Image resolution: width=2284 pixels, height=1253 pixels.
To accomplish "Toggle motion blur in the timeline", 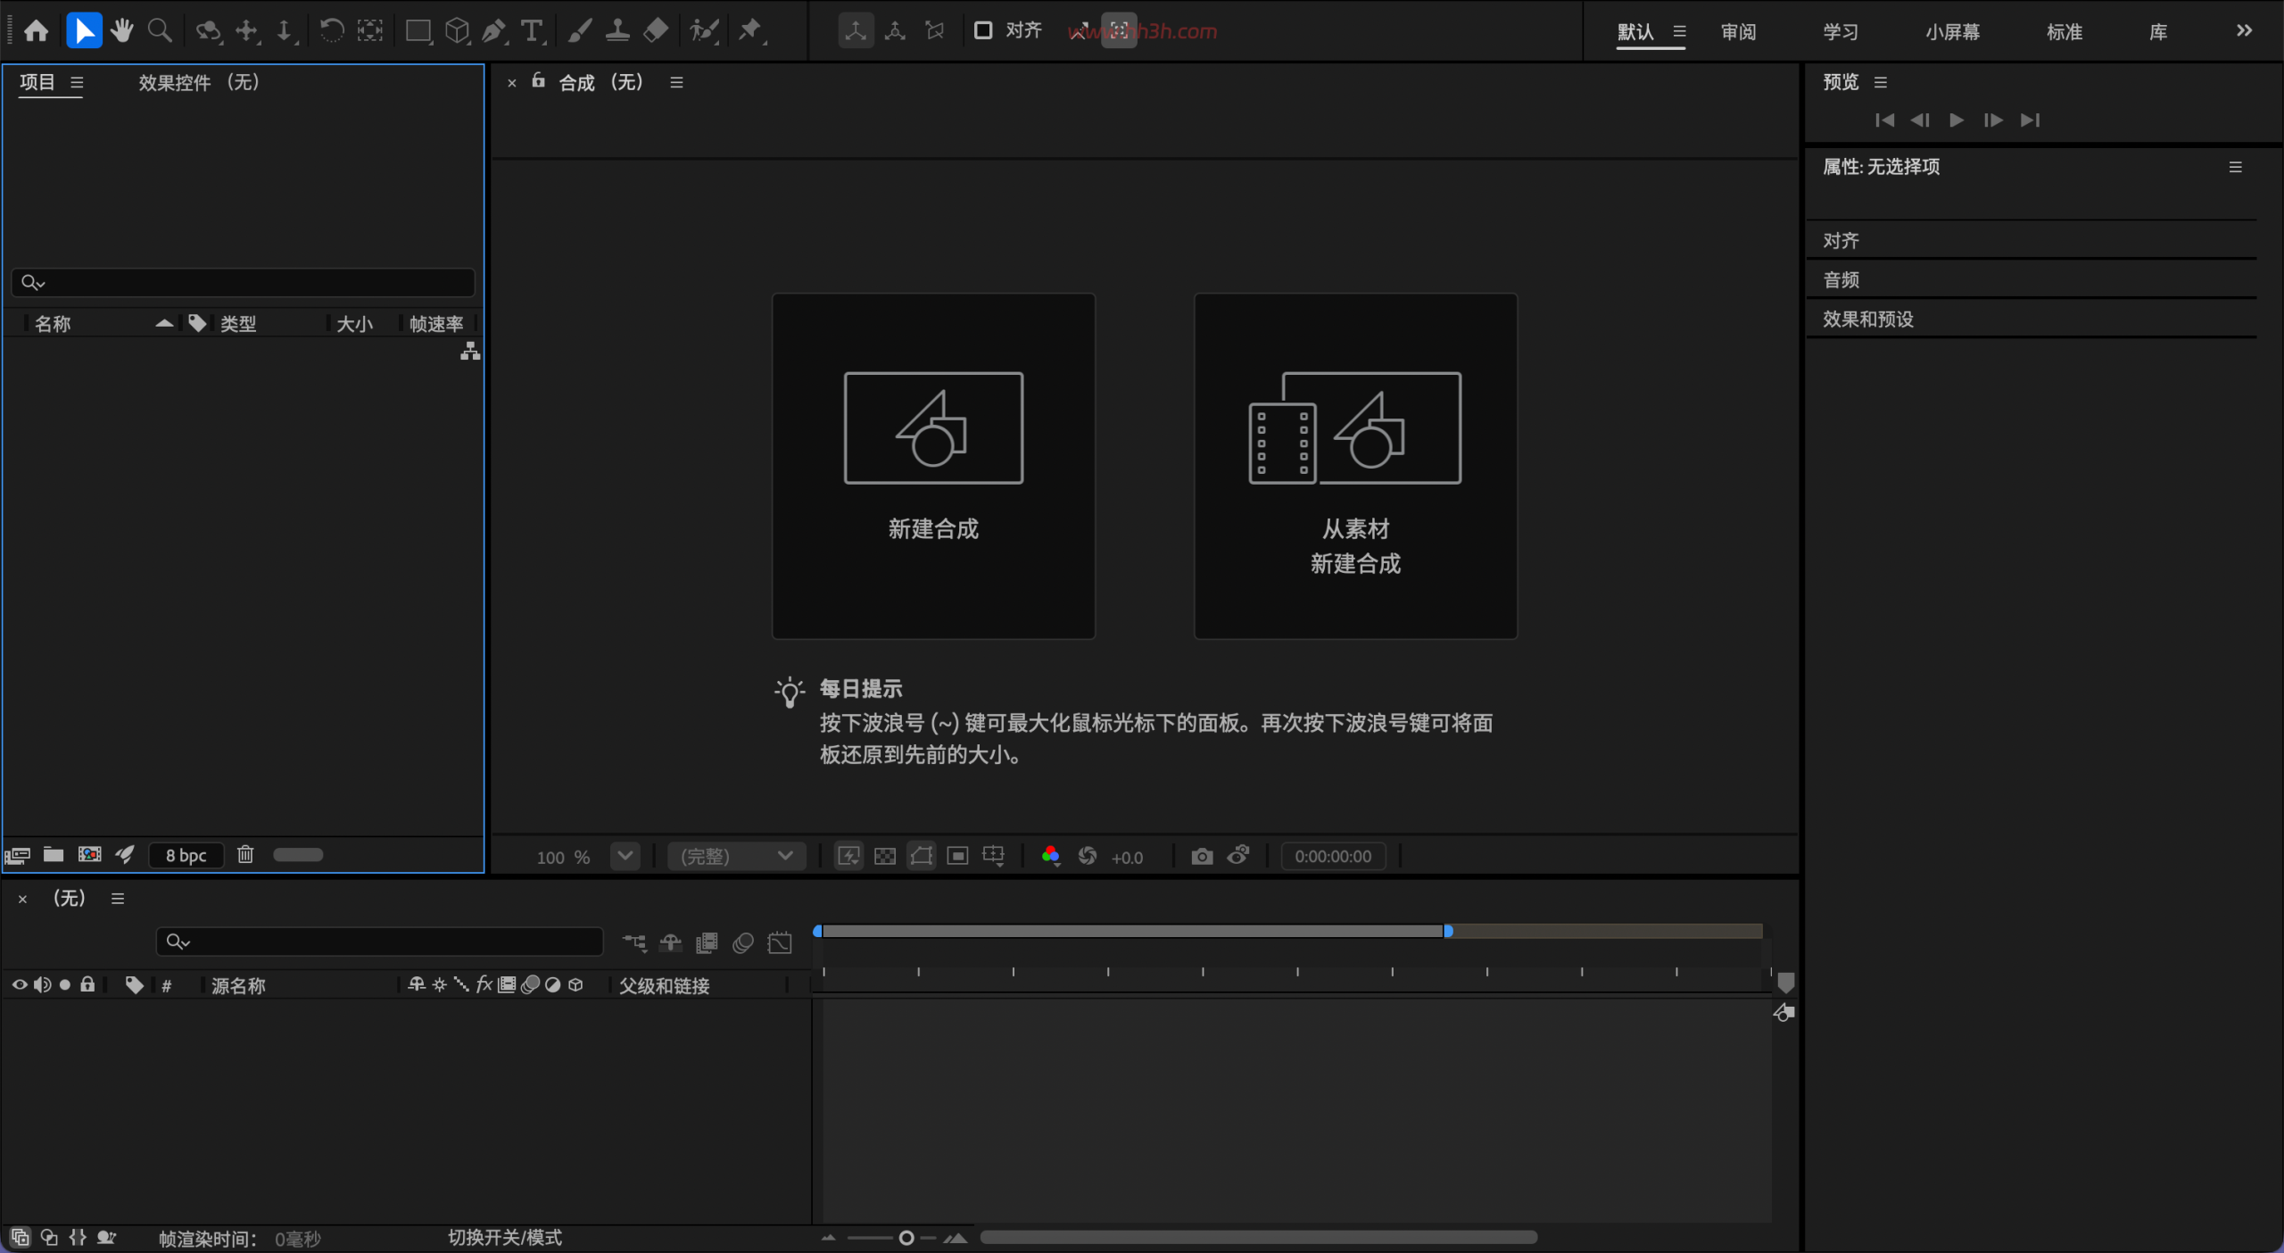I will [x=743, y=942].
